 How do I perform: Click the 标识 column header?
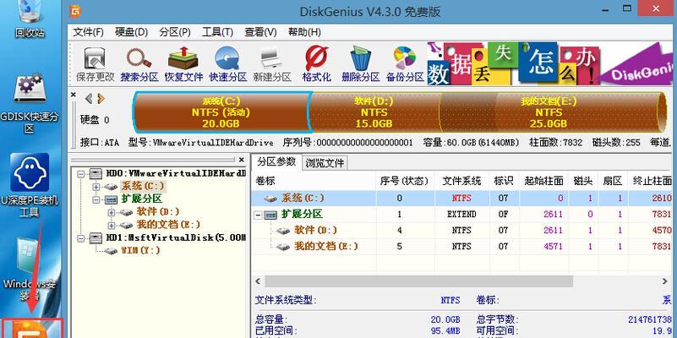(x=504, y=182)
